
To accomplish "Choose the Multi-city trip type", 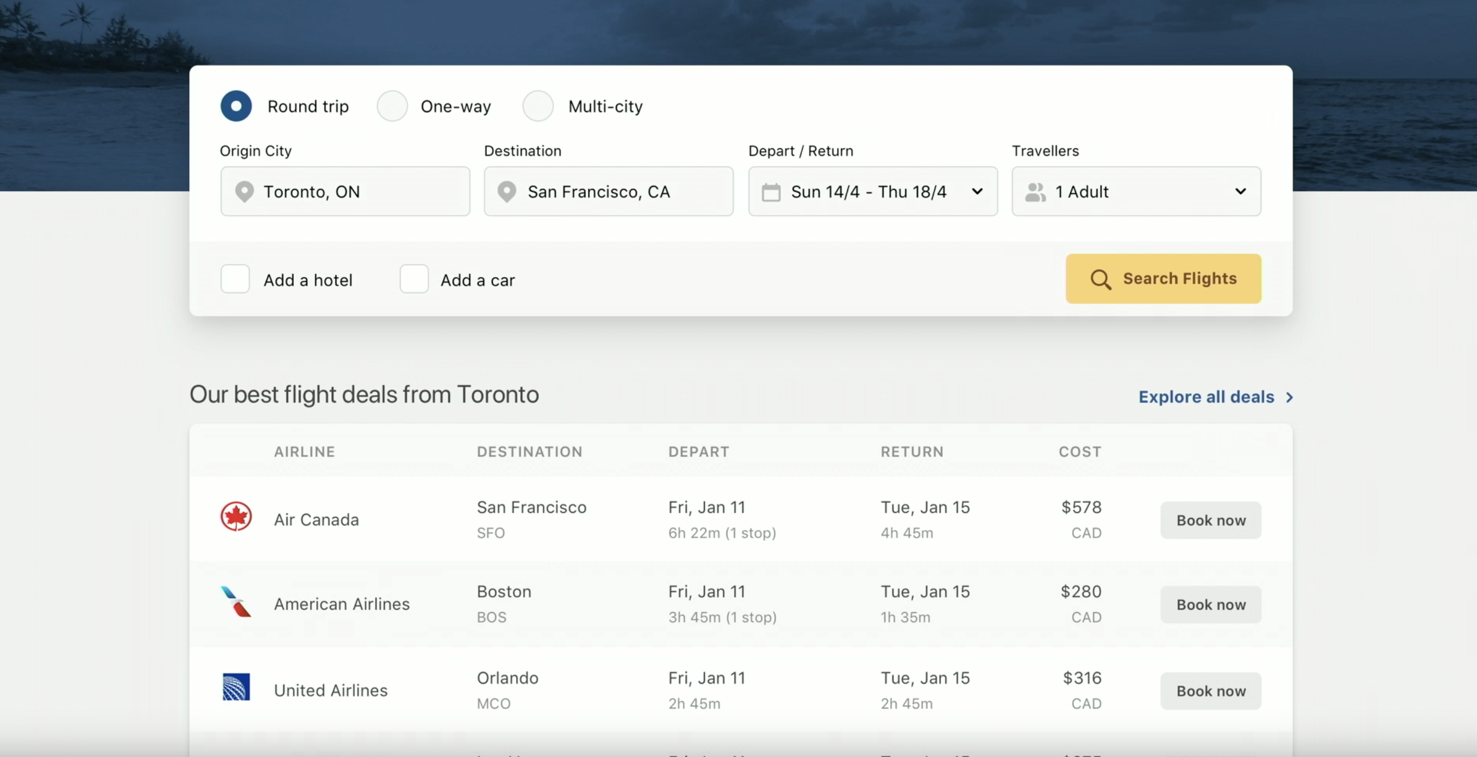I will click(538, 106).
